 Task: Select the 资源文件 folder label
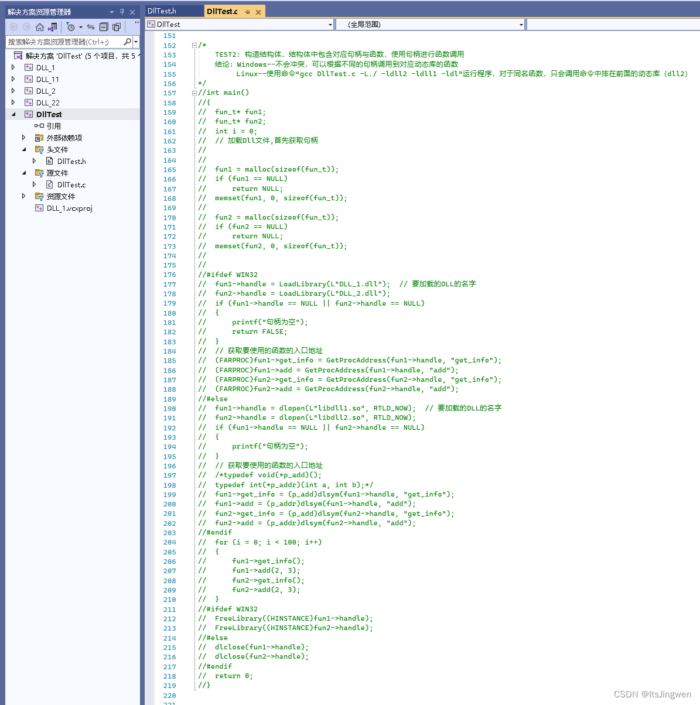(x=61, y=196)
